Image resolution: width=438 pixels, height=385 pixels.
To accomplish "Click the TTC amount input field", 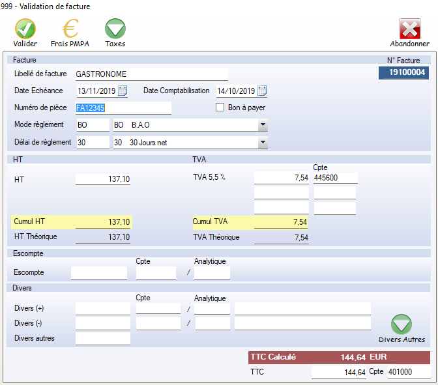I will (x=339, y=373).
